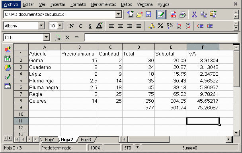
Task: Open the cell reference Name Box dropdown
Action: 46,37
